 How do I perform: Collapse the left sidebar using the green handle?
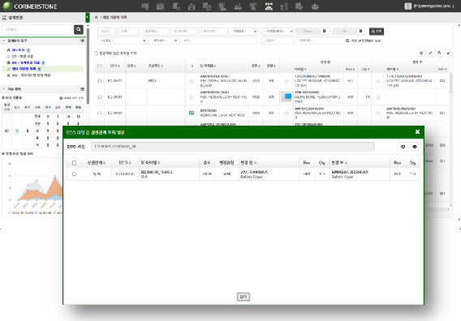pos(88,17)
